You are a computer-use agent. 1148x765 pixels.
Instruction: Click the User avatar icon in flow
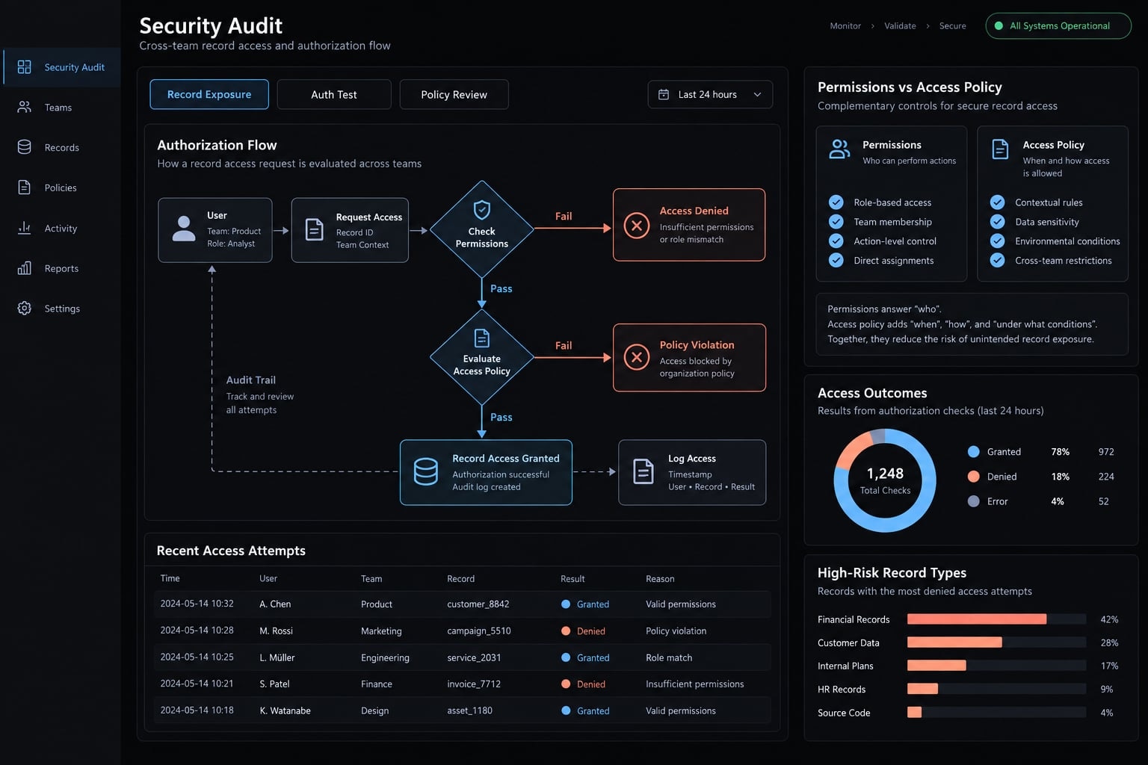pos(184,229)
